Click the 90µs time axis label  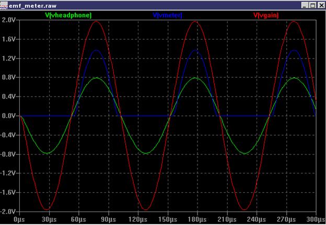coord(108,220)
